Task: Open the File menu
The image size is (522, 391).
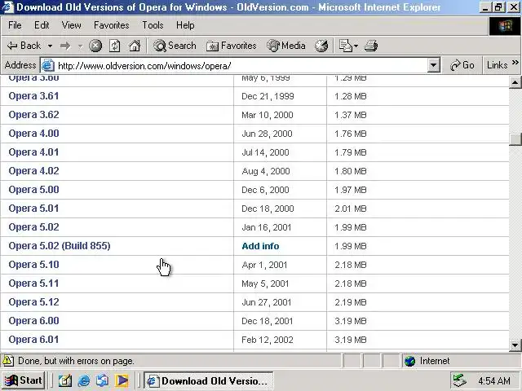Action: (x=15, y=25)
